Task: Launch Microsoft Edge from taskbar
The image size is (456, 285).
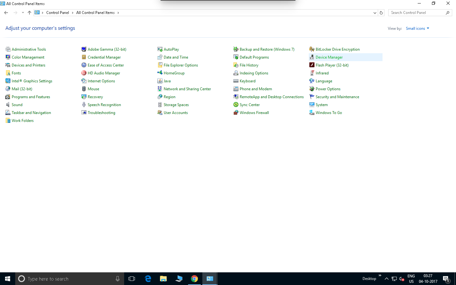Action: coord(148,279)
